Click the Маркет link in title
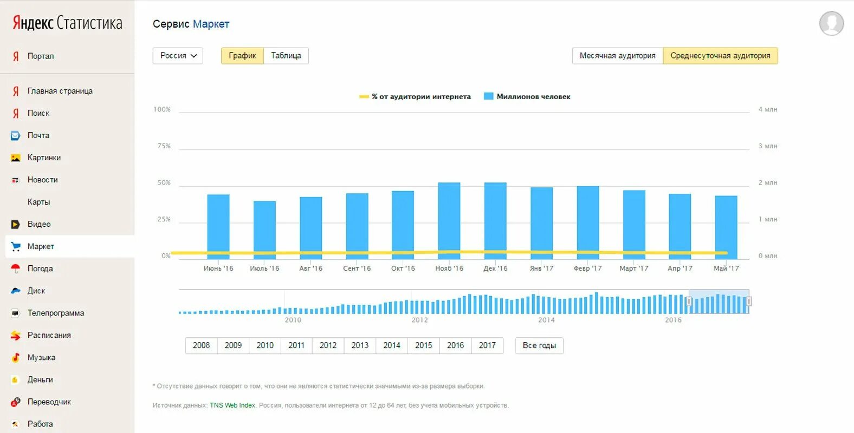854x433 pixels. 211,24
